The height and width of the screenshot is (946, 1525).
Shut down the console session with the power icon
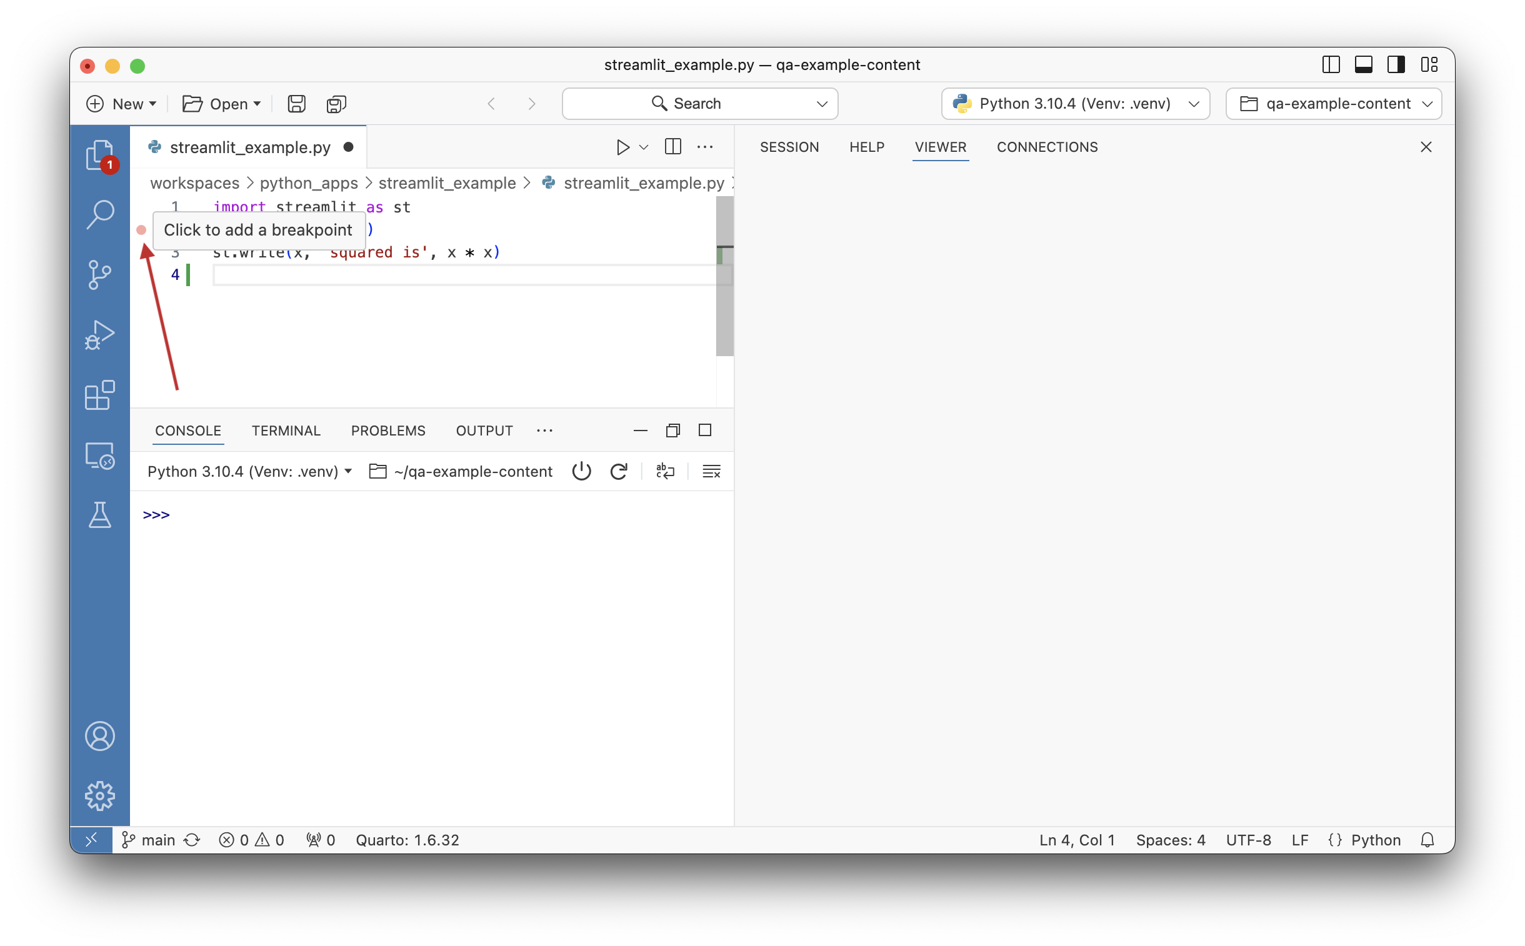(x=581, y=471)
